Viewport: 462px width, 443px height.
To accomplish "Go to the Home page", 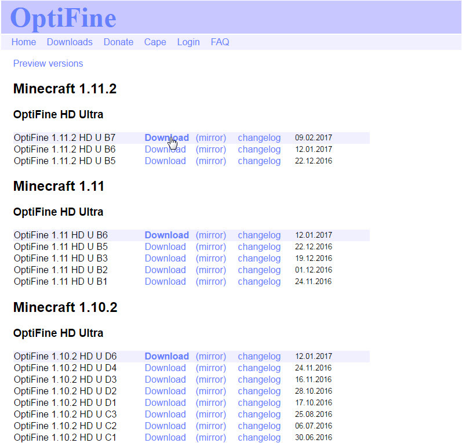I will [x=24, y=42].
